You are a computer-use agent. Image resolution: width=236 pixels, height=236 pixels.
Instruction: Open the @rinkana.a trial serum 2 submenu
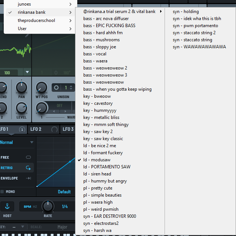120,12
